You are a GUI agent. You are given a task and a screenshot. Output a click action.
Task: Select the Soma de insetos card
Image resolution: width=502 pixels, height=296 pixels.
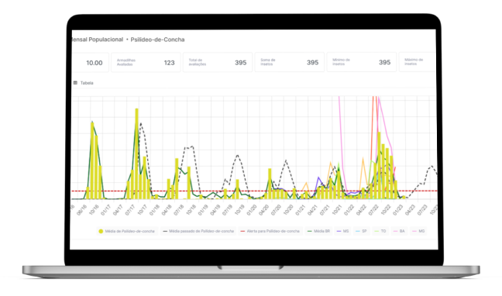[x=290, y=63]
